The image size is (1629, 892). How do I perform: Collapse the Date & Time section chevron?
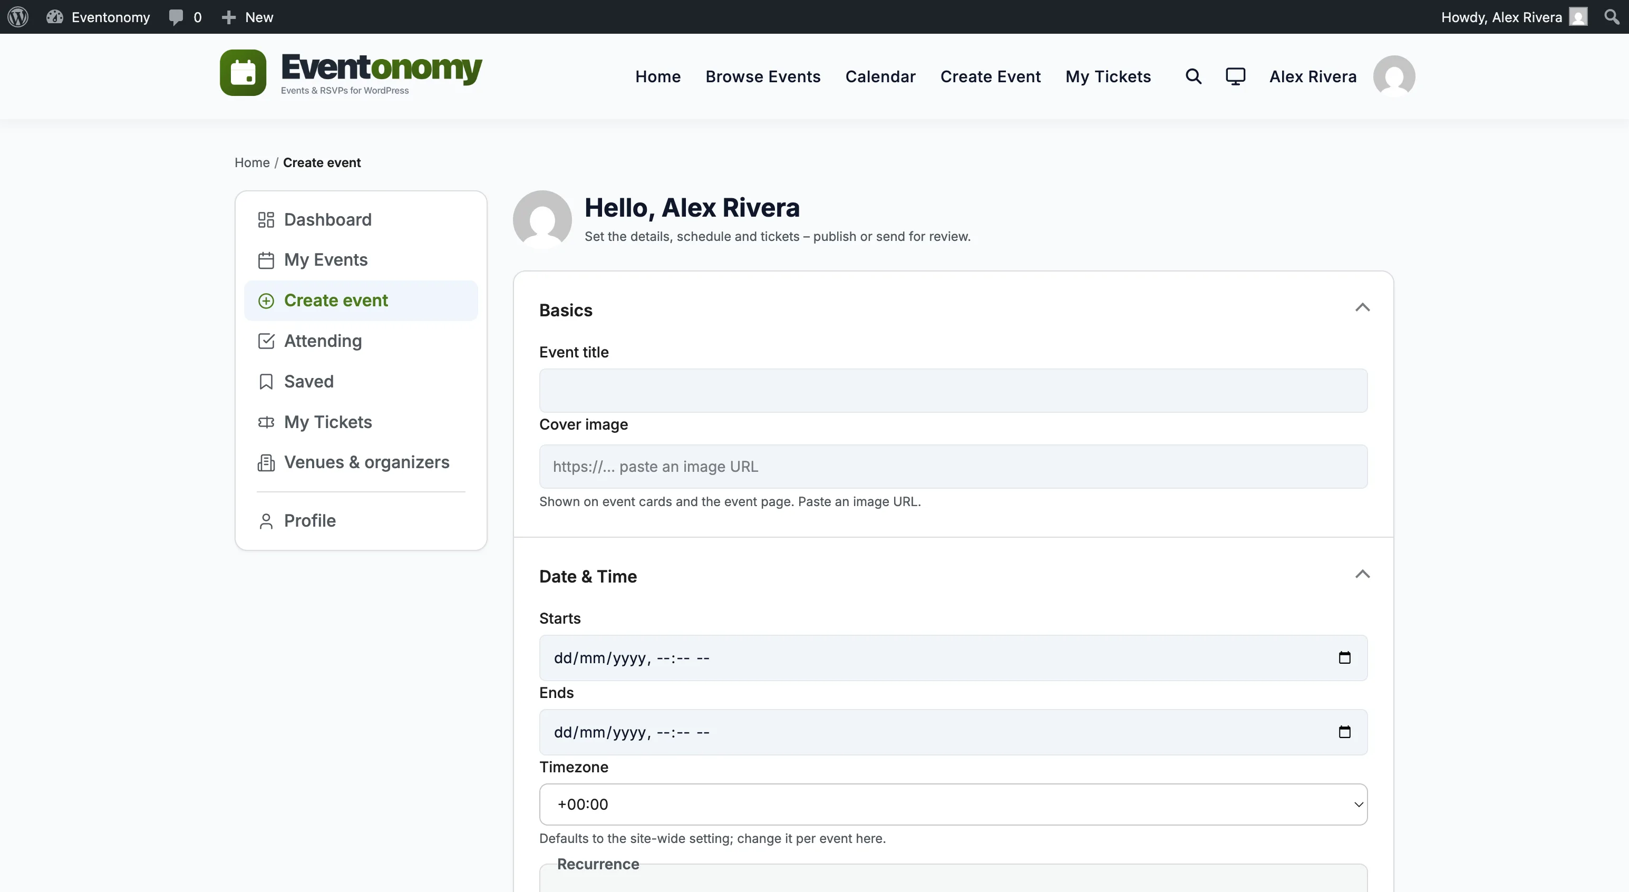(x=1362, y=574)
